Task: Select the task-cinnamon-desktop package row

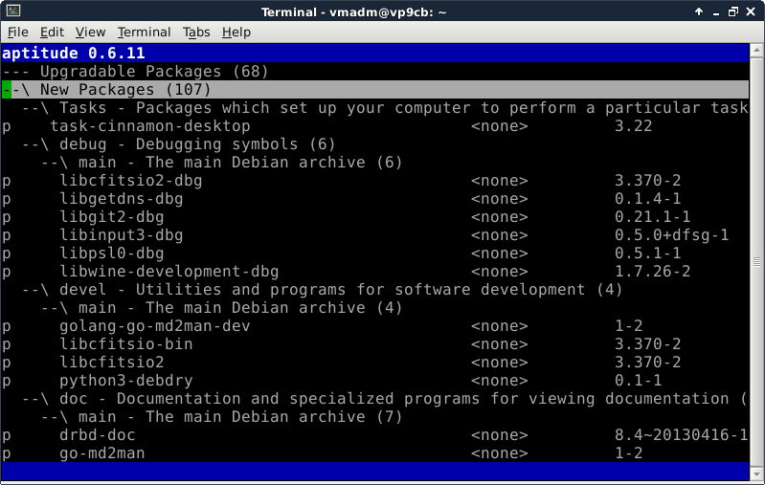Action: point(149,126)
